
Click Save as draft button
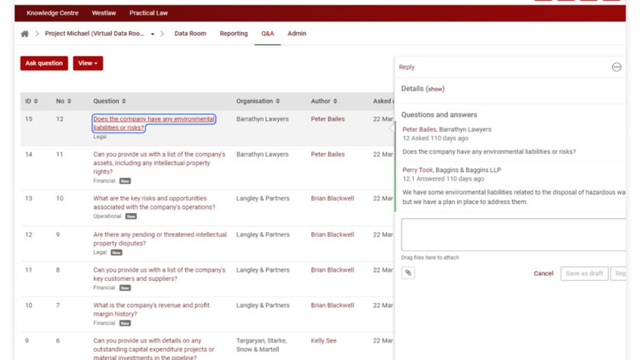click(x=584, y=273)
